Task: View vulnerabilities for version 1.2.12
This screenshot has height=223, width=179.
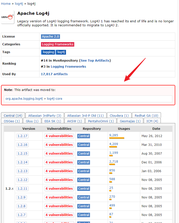Action: point(59,180)
